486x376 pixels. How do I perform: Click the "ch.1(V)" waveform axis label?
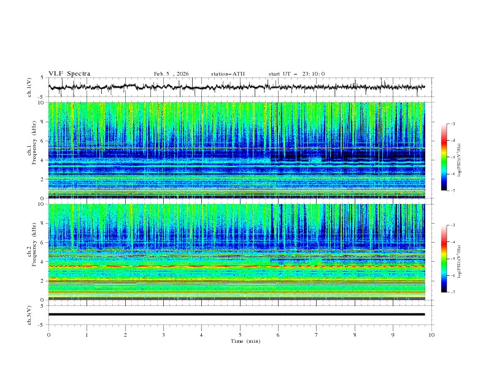pyautogui.click(x=29, y=87)
